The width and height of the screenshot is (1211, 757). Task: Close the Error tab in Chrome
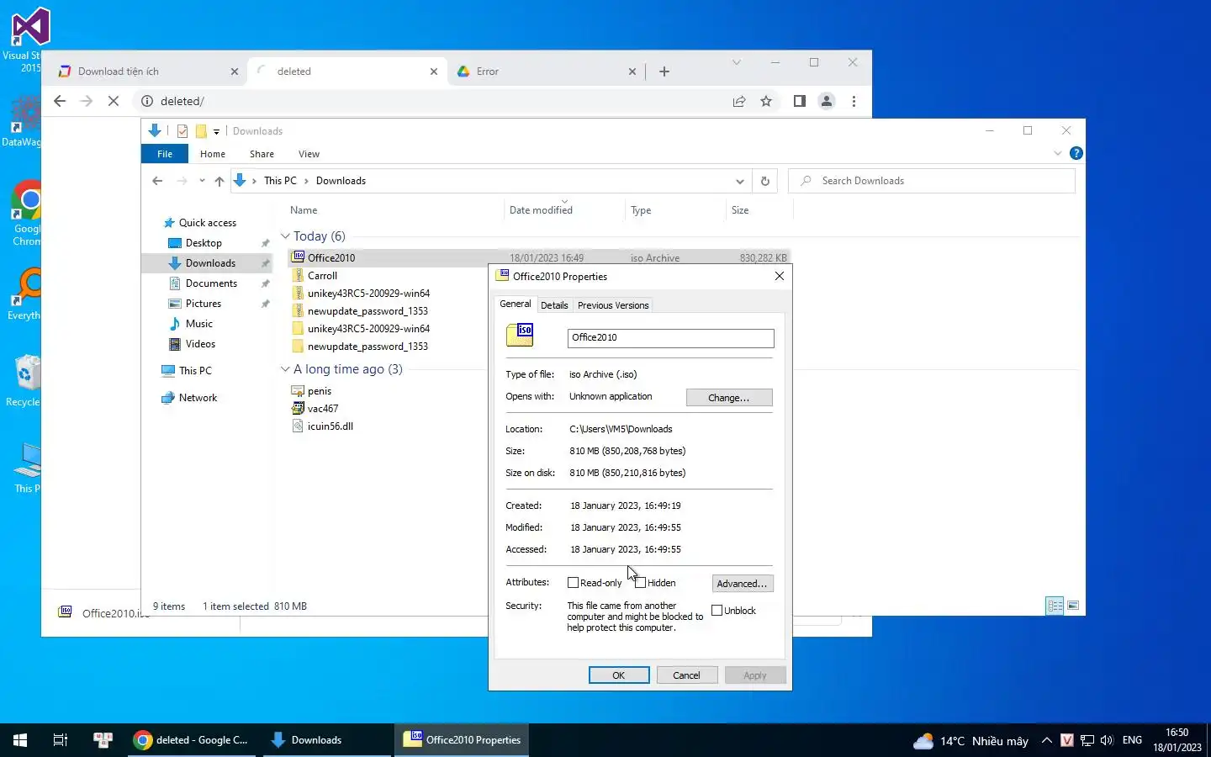pos(632,71)
